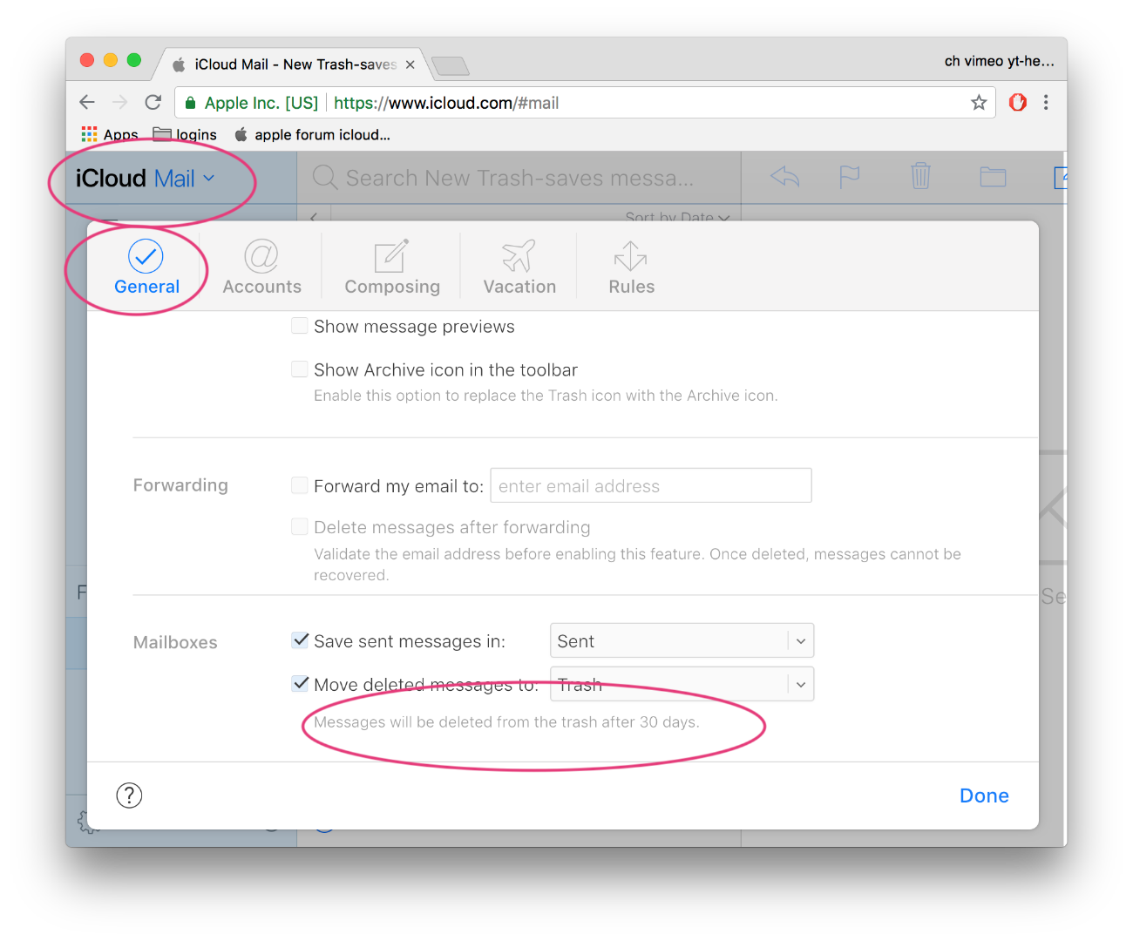This screenshot has height=941, width=1133.
Task: Click the browser address bar URL
Action: pyautogui.click(x=446, y=103)
